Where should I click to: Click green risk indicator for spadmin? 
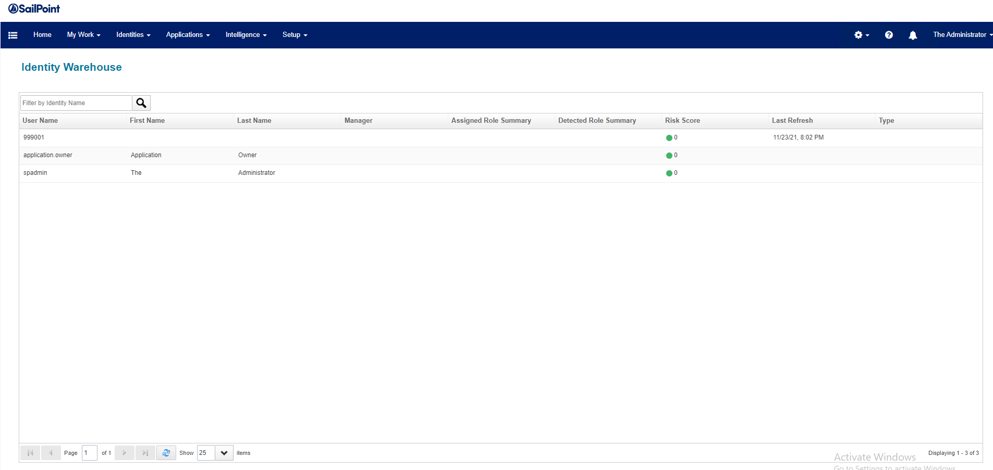669,173
